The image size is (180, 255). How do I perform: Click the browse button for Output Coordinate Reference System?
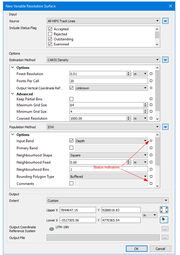point(165,229)
